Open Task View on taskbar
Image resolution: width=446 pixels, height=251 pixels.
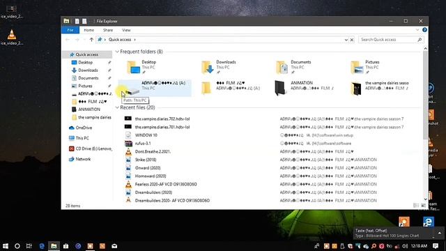(x=29, y=246)
